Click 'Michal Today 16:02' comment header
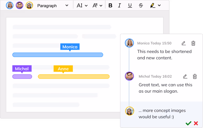Viewport: 203px width, 128px height. 155,76
